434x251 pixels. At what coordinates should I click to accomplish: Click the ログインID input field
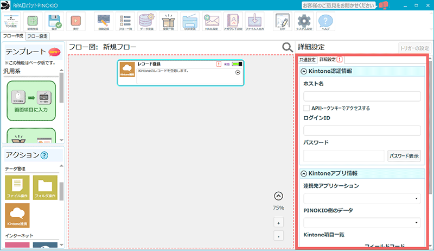click(362, 130)
